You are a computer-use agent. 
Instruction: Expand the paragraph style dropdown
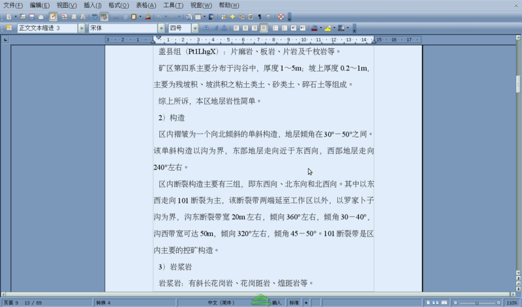pos(82,28)
